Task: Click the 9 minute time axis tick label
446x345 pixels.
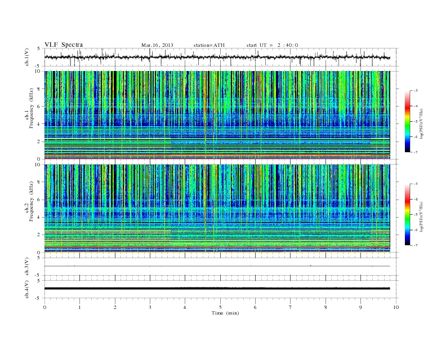Action: 360,307
